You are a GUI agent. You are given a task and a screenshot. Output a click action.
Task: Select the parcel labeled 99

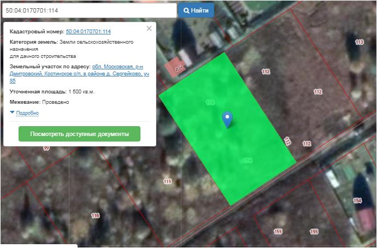point(46,148)
